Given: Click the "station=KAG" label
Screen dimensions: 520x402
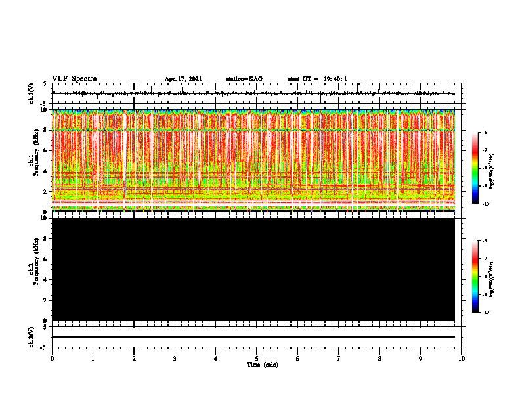Looking at the screenshot, I should 244,79.
